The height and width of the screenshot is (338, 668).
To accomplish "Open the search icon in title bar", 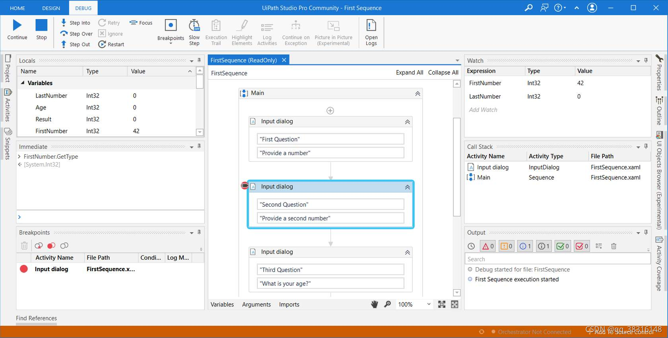I will click(x=528, y=8).
